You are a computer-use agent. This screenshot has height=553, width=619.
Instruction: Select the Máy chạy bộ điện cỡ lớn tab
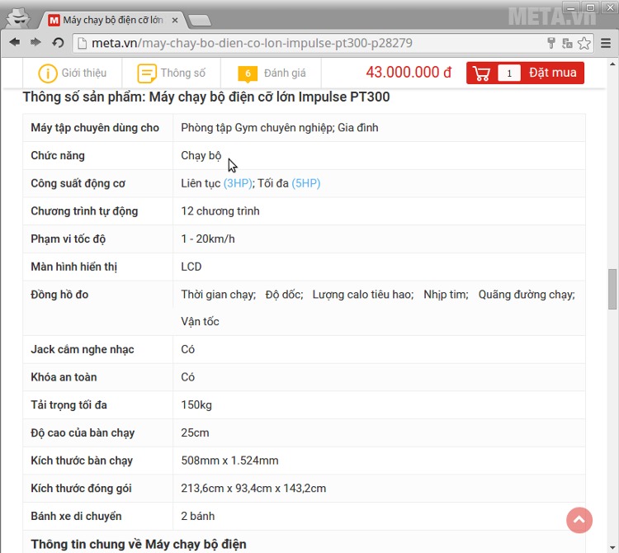(113, 20)
